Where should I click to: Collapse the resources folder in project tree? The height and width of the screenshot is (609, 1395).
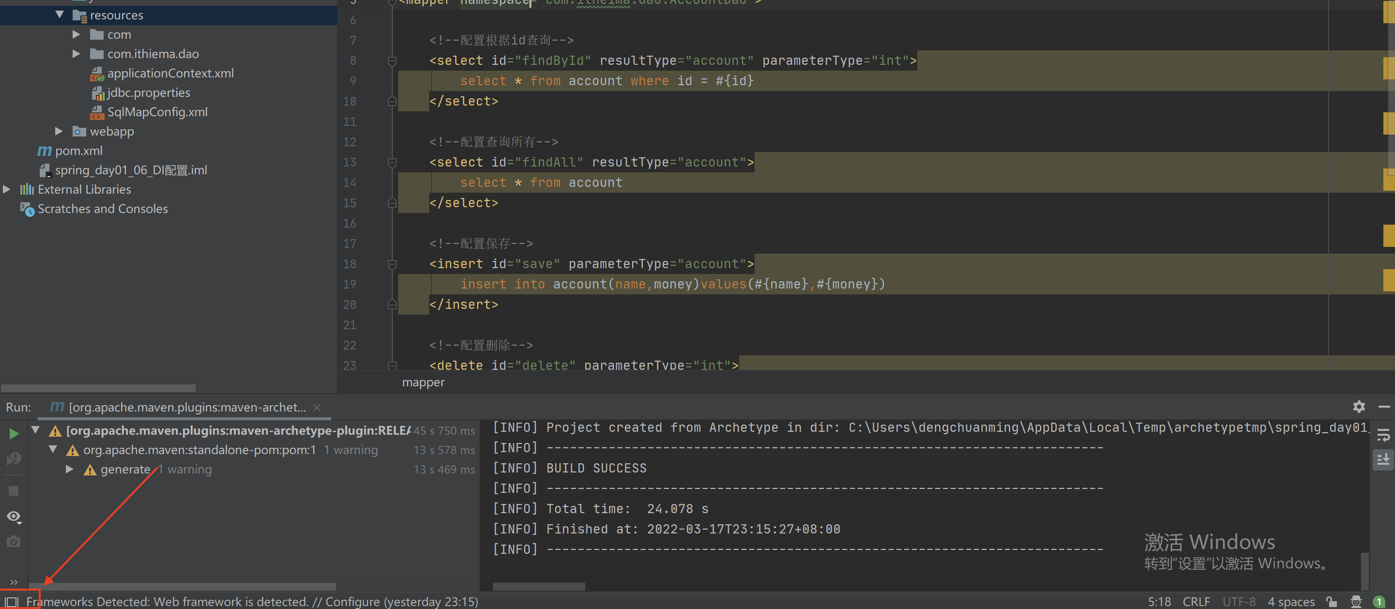60,15
